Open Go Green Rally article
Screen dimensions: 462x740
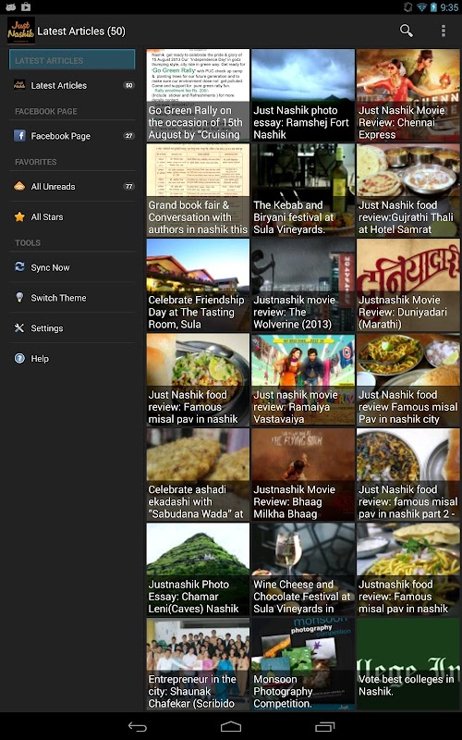[x=198, y=95]
